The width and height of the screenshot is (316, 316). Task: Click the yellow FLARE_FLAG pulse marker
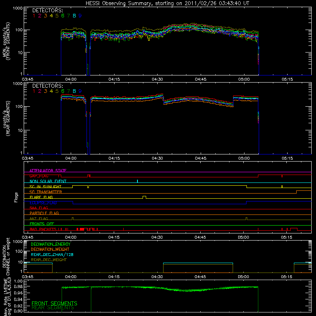pyautogui.click(x=144, y=197)
